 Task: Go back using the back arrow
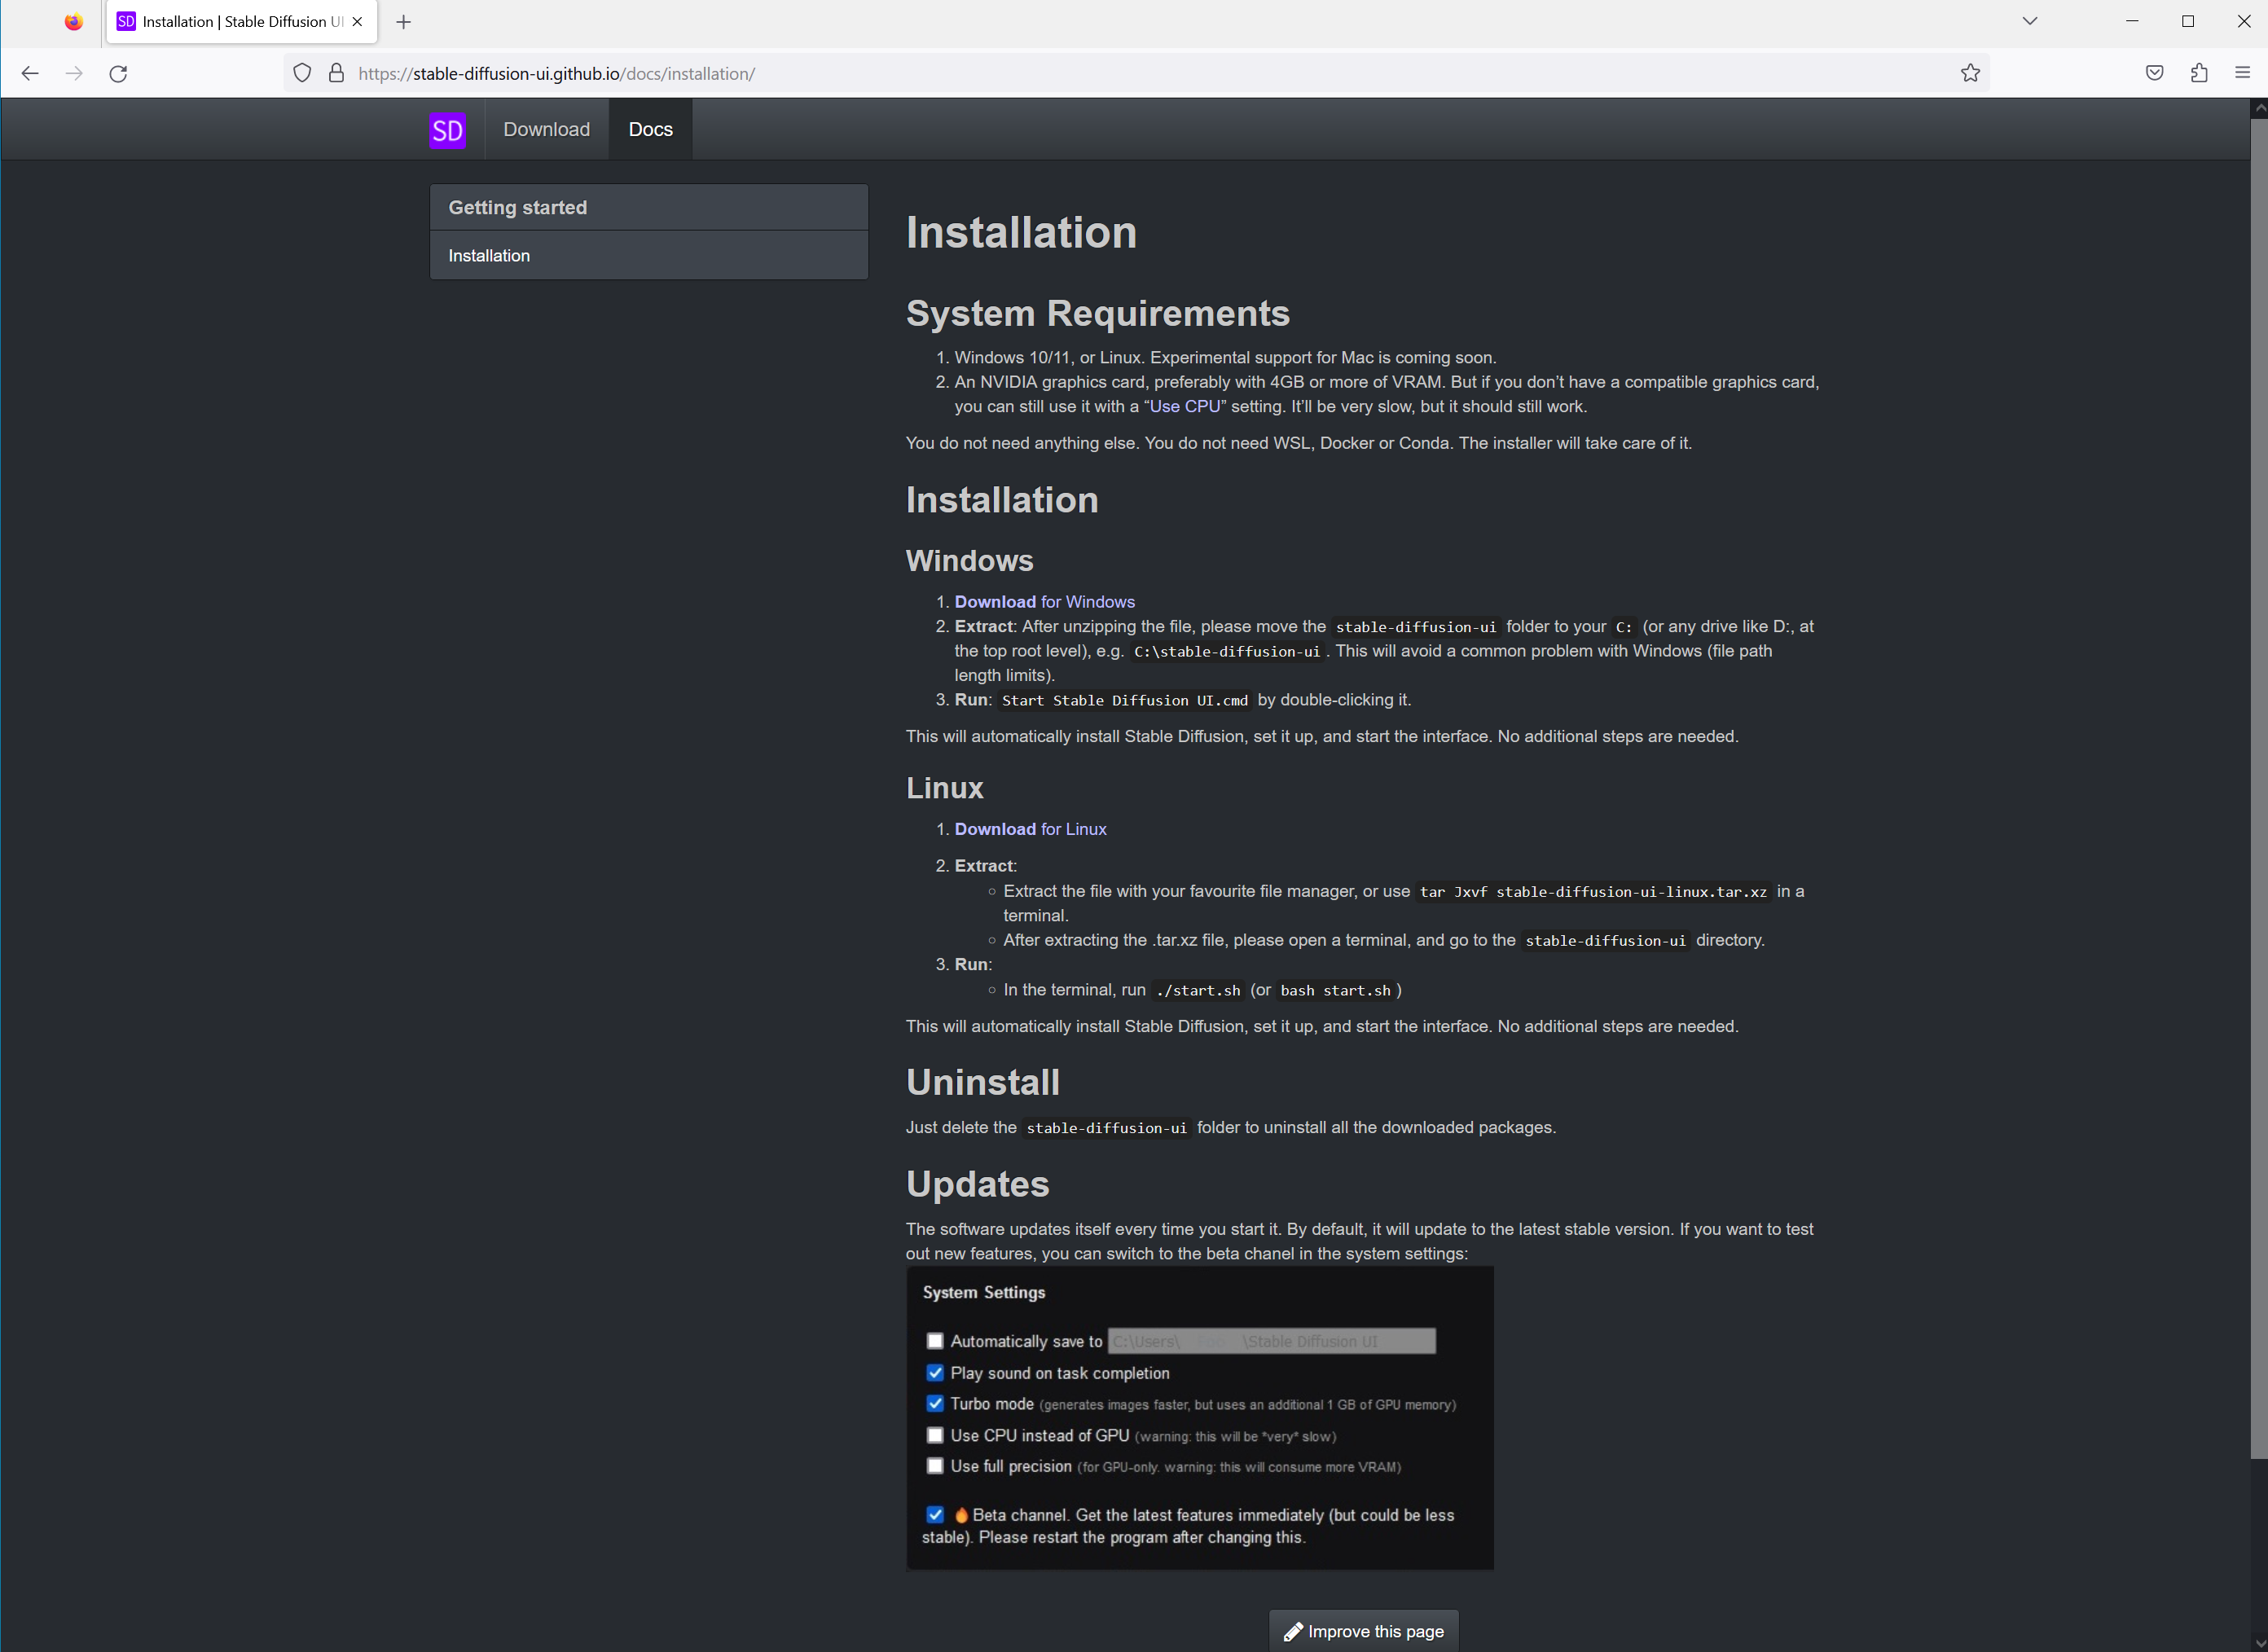pyautogui.click(x=30, y=73)
